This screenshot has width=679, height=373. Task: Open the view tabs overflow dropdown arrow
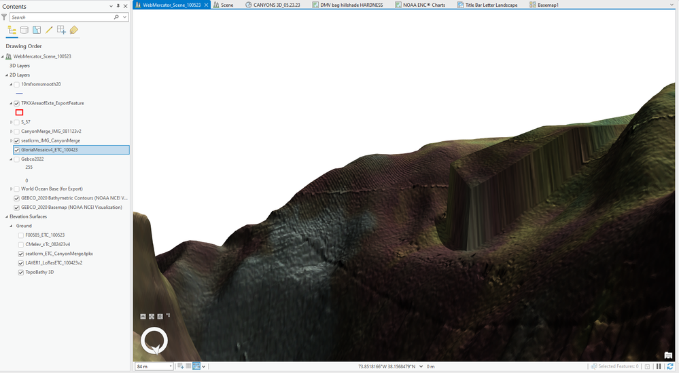pyautogui.click(x=672, y=5)
